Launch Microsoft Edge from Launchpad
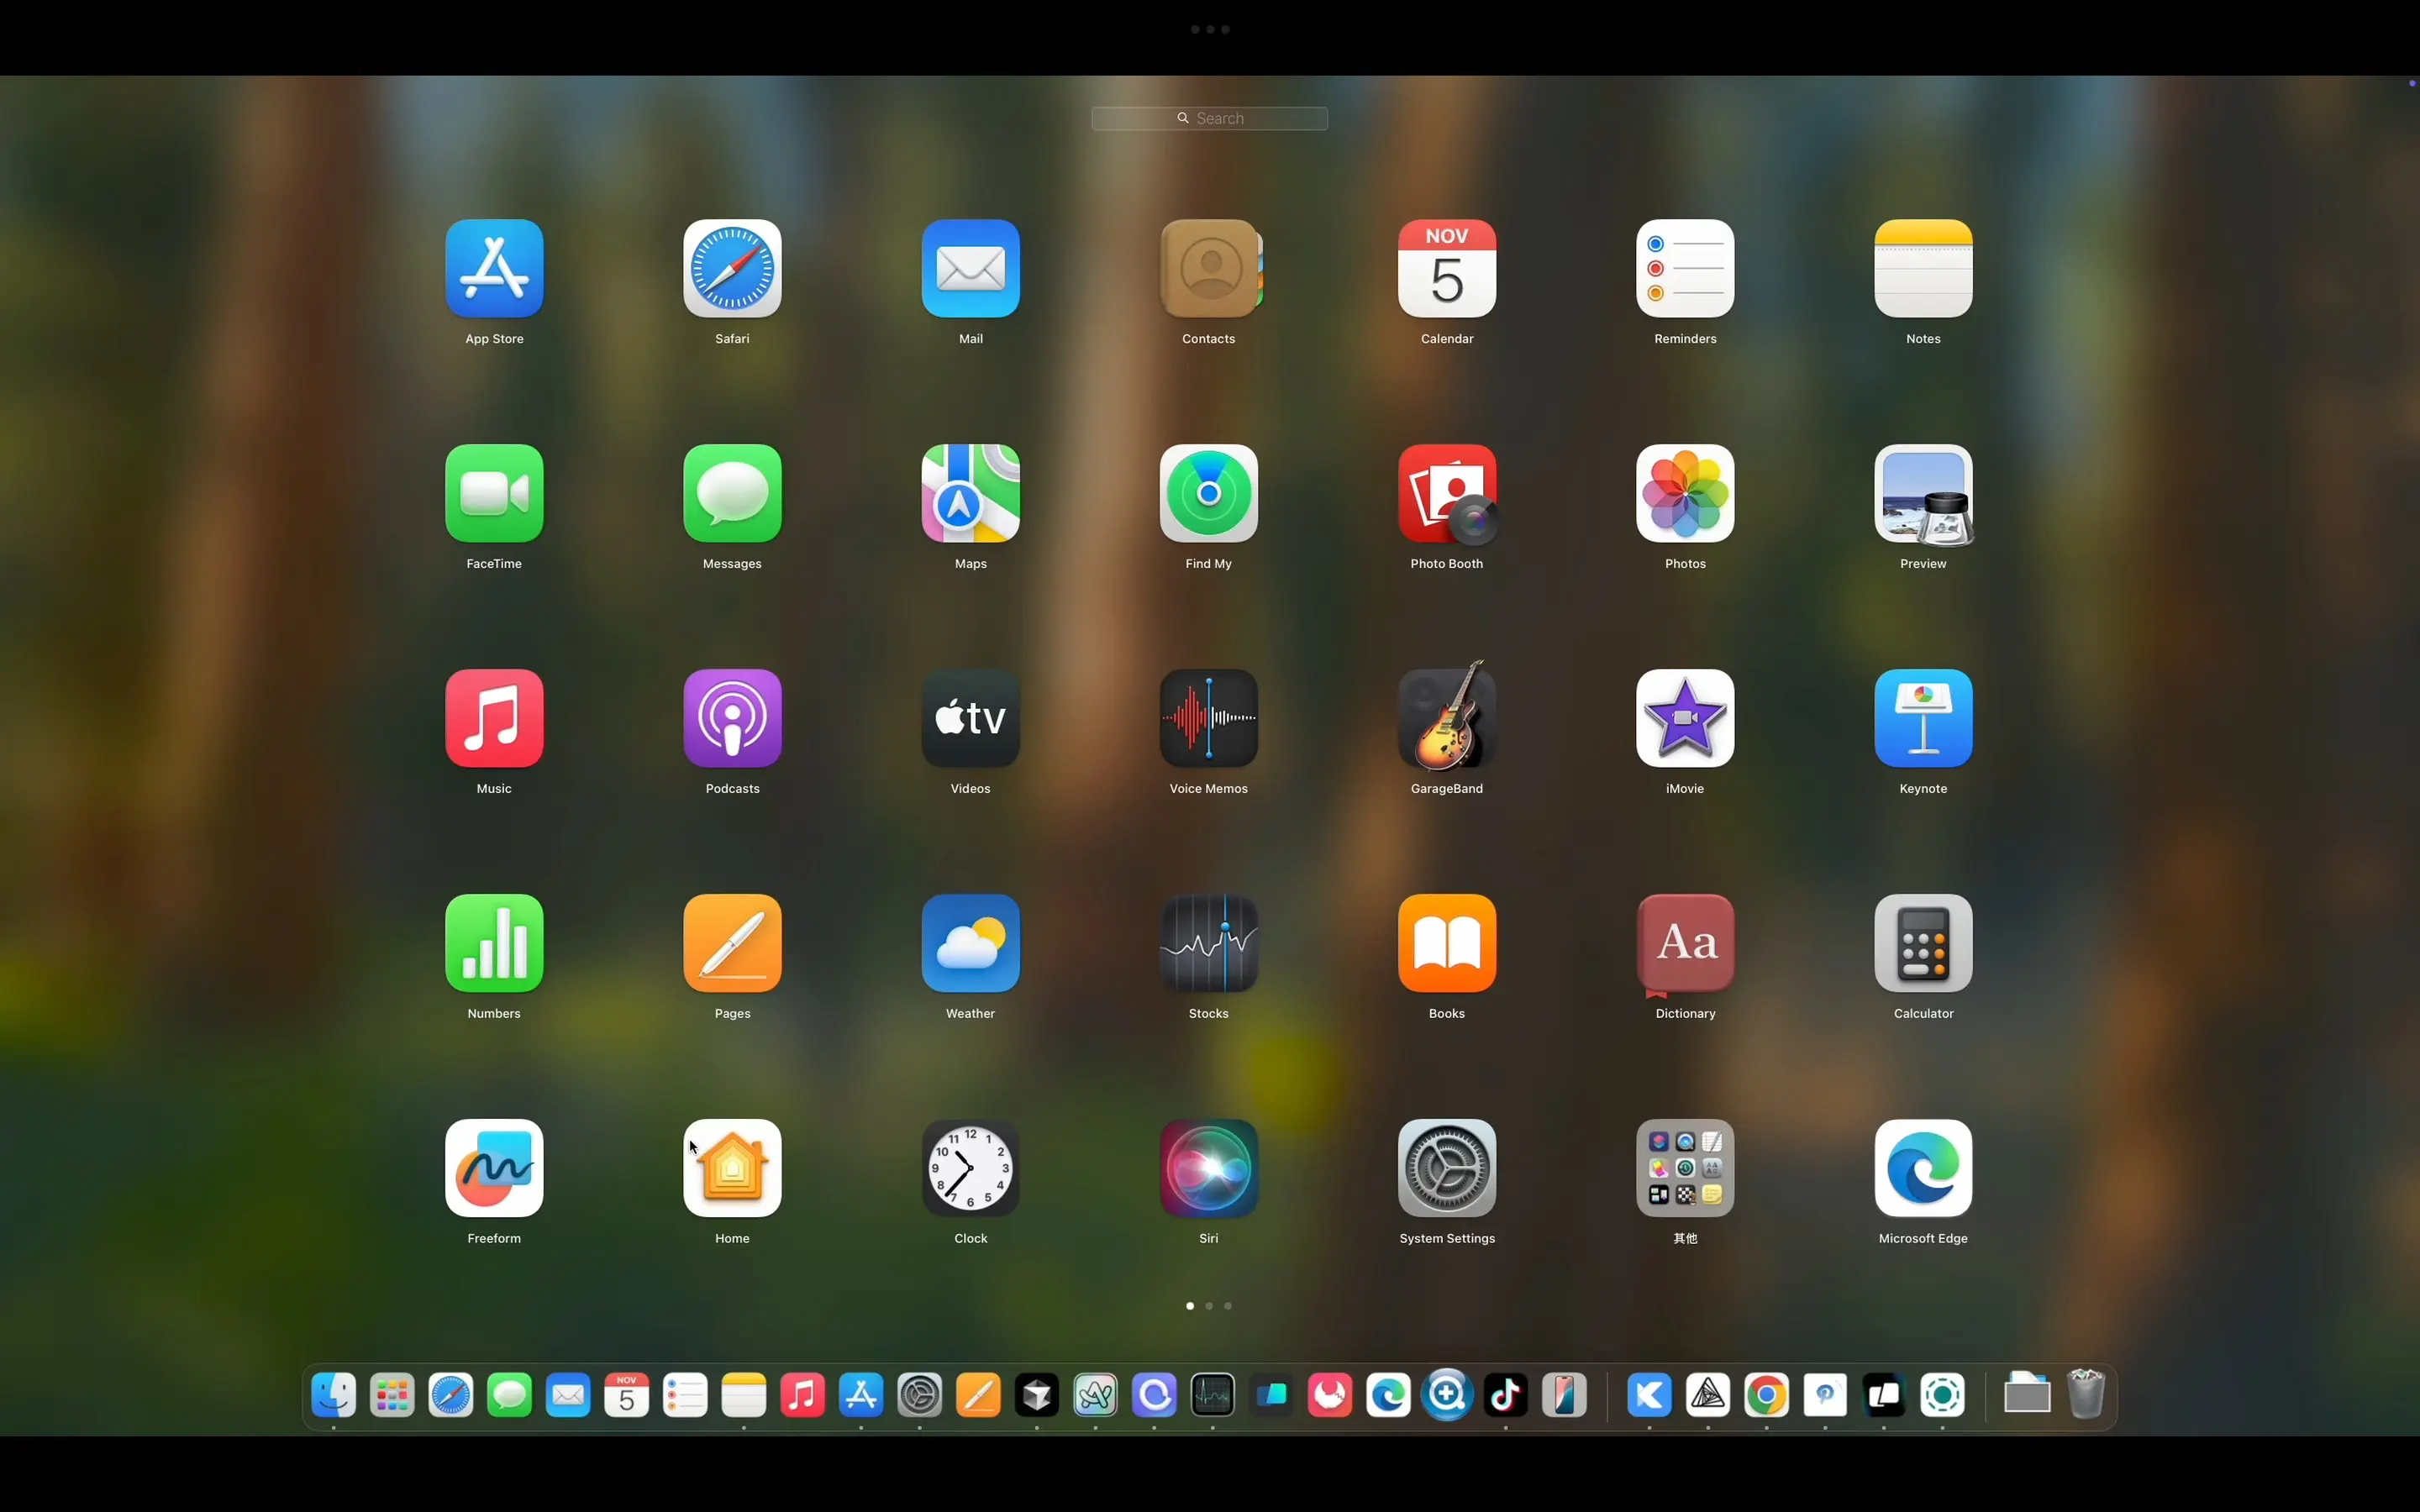This screenshot has width=2420, height=1512. pos(1922,1168)
